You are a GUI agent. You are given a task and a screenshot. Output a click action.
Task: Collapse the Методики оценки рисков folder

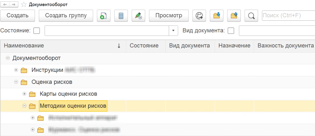coord(24,106)
